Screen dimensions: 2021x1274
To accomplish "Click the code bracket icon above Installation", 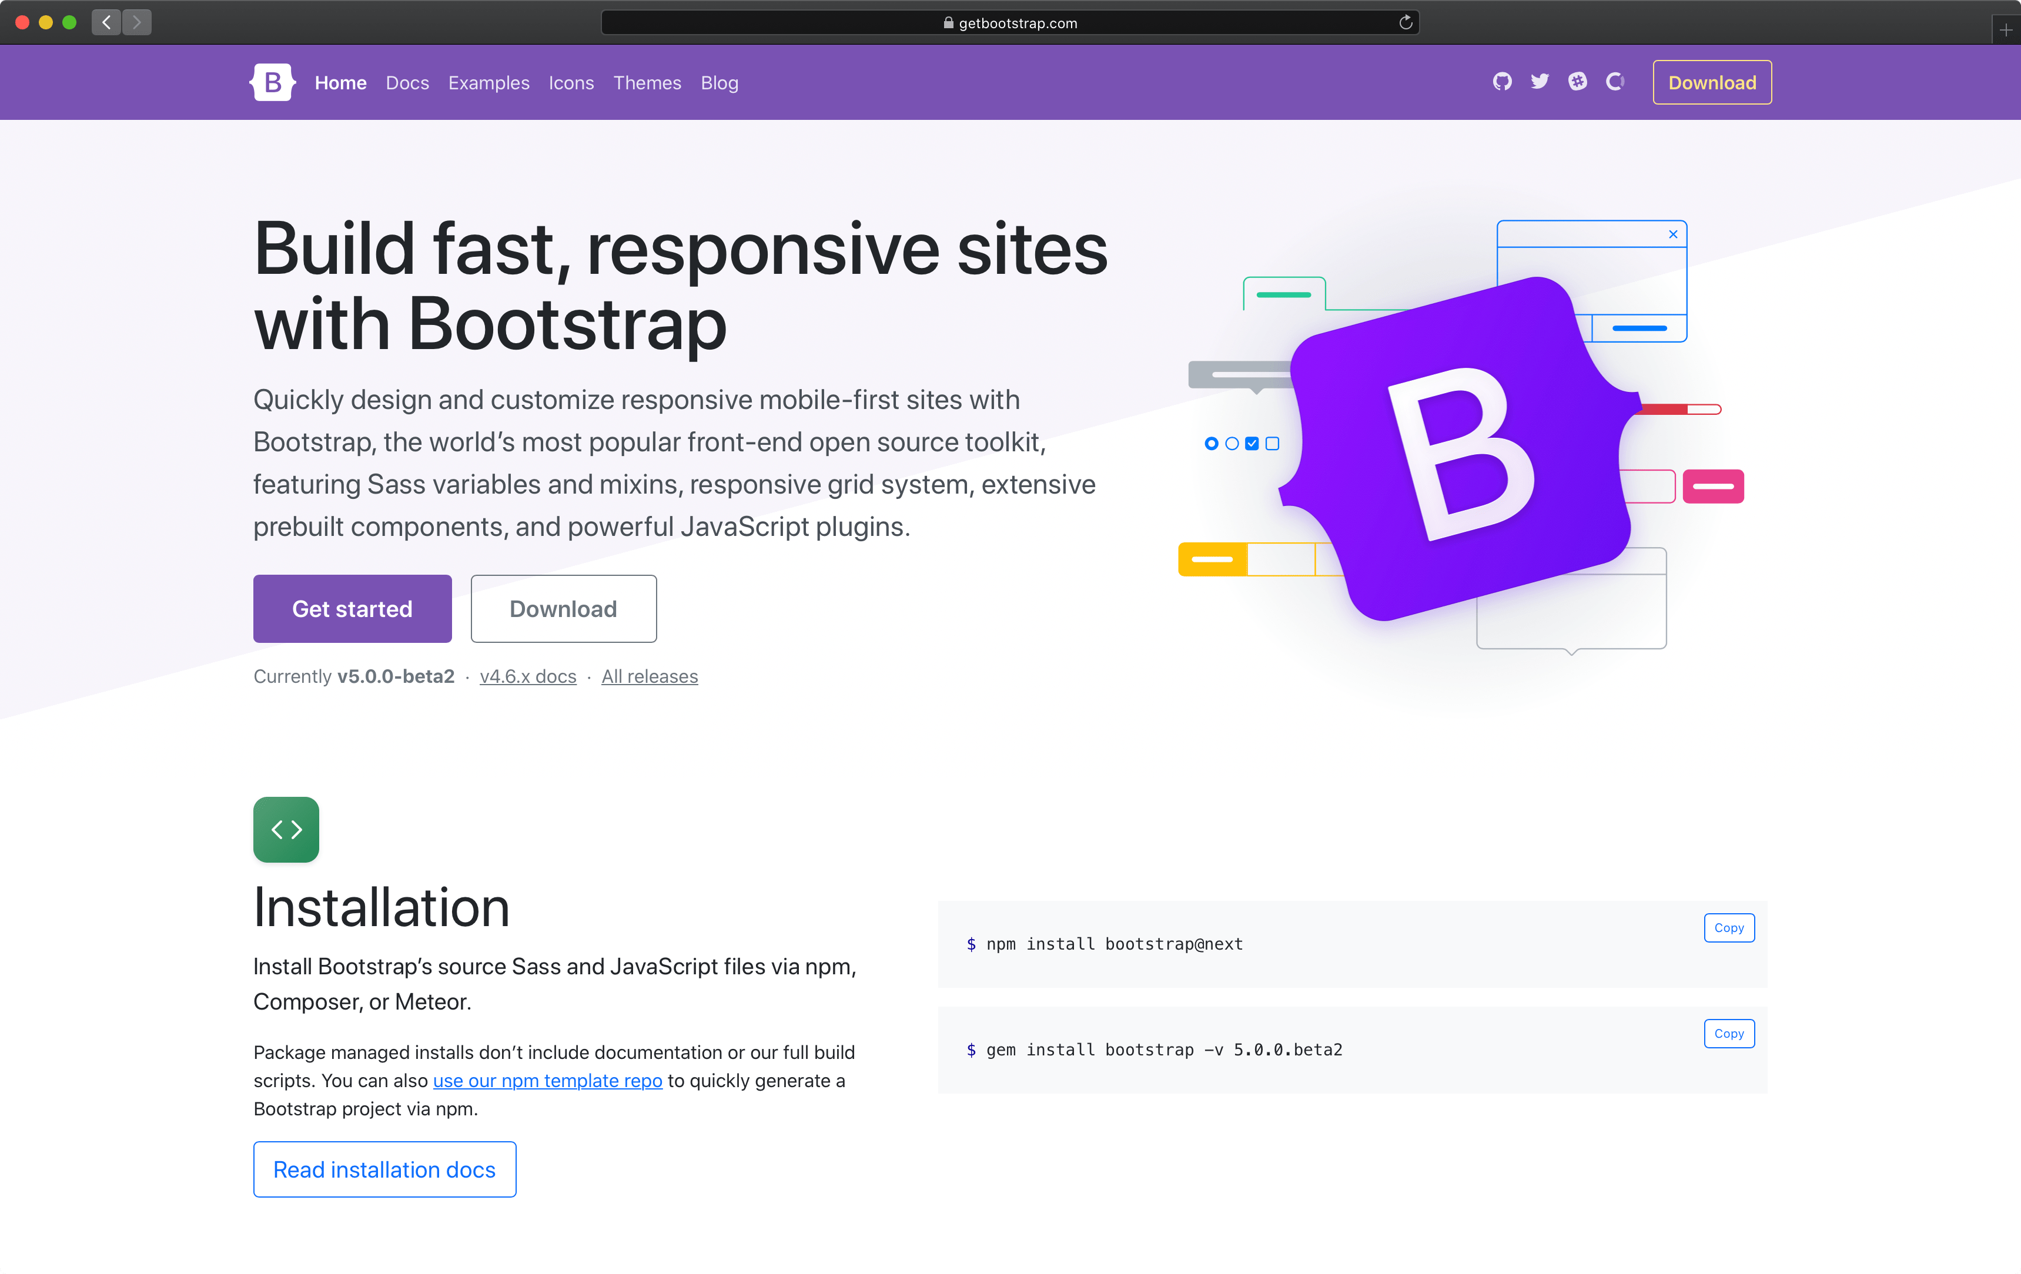I will [x=286, y=829].
